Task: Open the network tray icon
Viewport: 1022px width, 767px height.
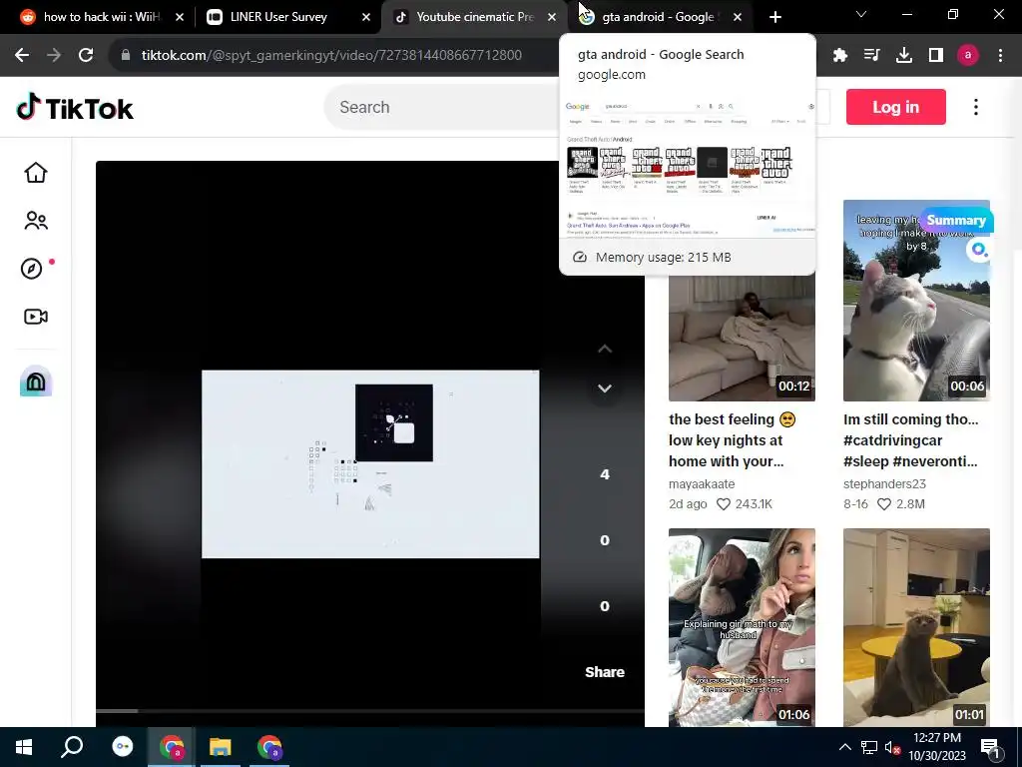Action: [x=869, y=747]
